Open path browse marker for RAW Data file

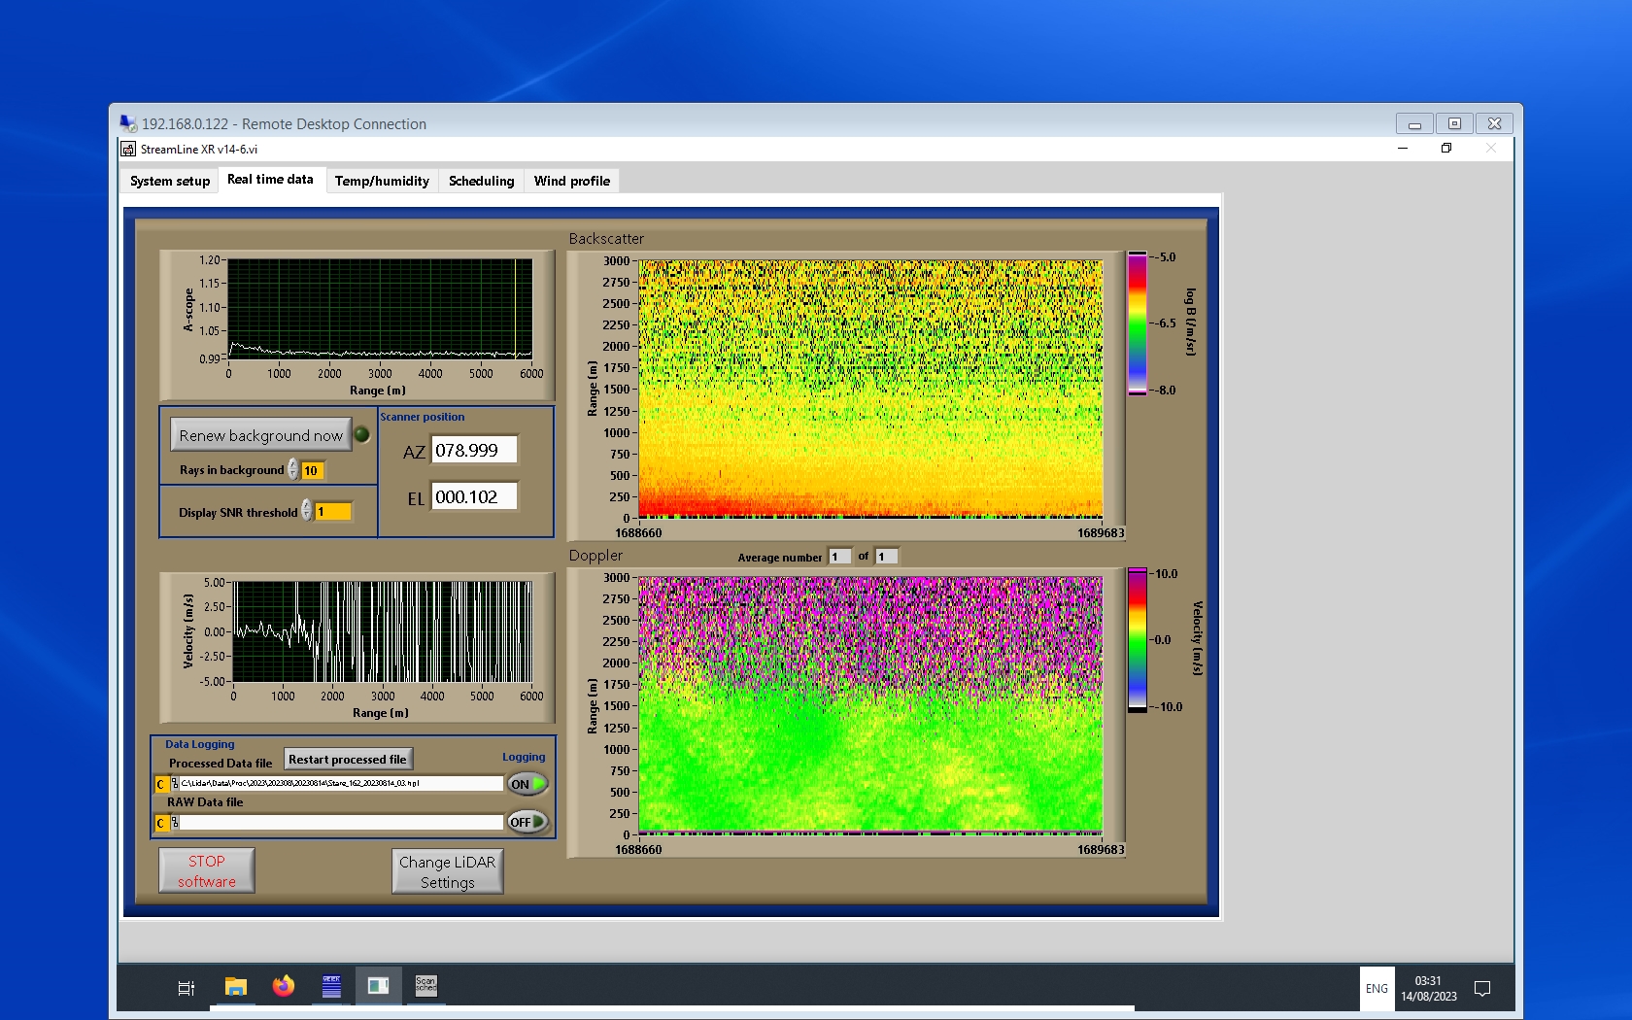point(175,823)
